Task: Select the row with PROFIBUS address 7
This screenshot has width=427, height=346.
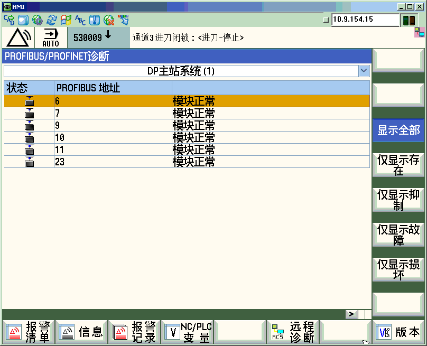Action: click(187, 113)
